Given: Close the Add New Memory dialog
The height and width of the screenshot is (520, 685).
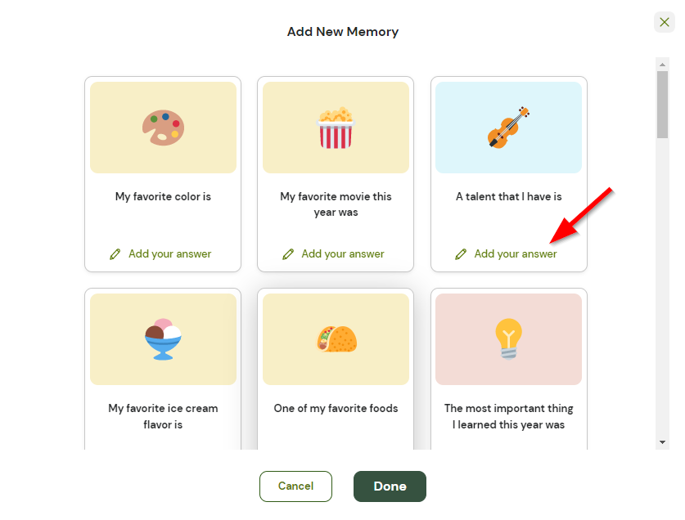Looking at the screenshot, I should (x=664, y=22).
